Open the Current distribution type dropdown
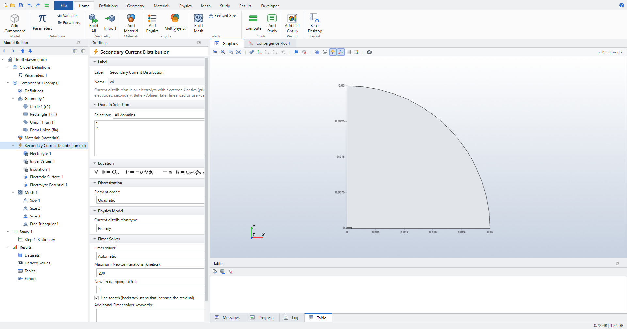Viewport: 627px width, 329px height. [x=150, y=228]
